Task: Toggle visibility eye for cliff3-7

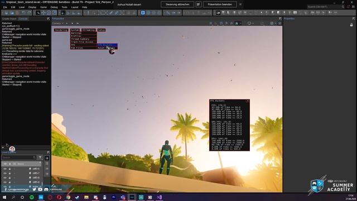Action: 5,173
